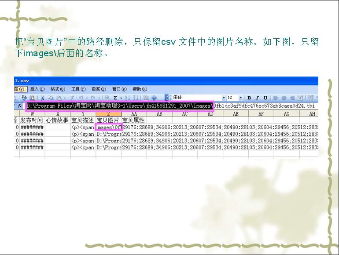Image resolution: width=339 pixels, height=255 pixels.
Task: Click first ######## cell under 发布时间
Action: pyautogui.click(x=32, y=127)
